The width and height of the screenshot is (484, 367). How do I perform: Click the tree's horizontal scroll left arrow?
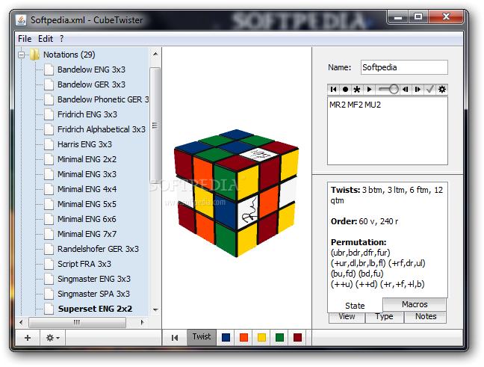point(21,322)
